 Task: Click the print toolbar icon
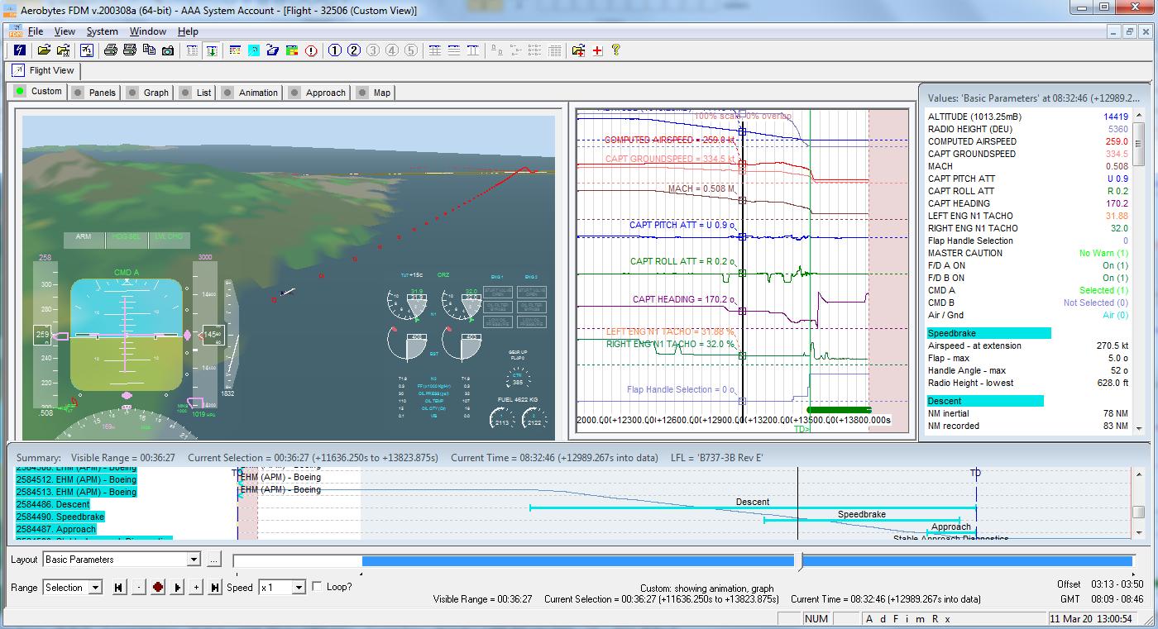click(x=110, y=50)
